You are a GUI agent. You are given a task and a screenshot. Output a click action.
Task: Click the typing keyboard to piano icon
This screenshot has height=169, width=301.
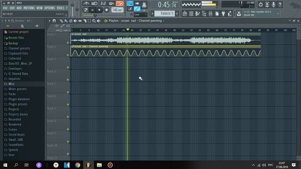point(130,3)
